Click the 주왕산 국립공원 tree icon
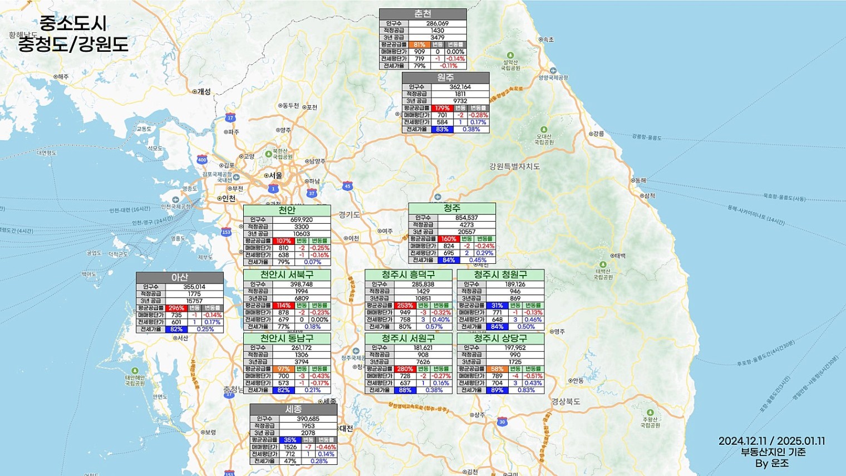Viewport: 846px width, 476px height. pyautogui.click(x=650, y=413)
